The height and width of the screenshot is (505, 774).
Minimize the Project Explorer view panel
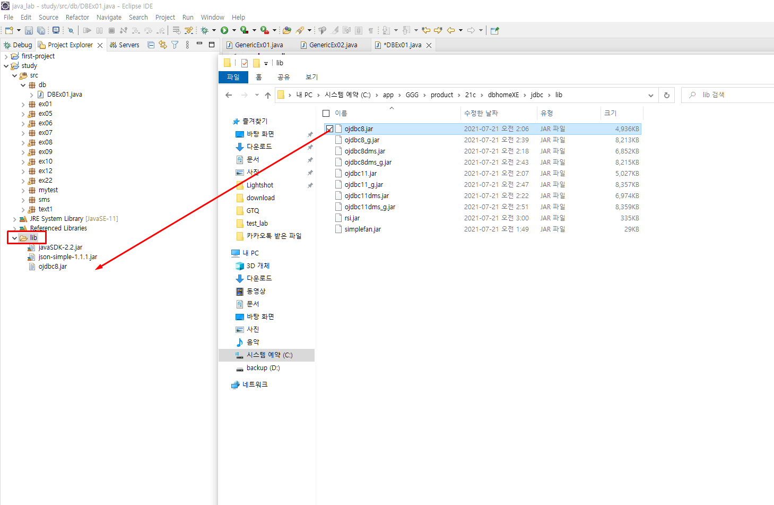pos(199,44)
